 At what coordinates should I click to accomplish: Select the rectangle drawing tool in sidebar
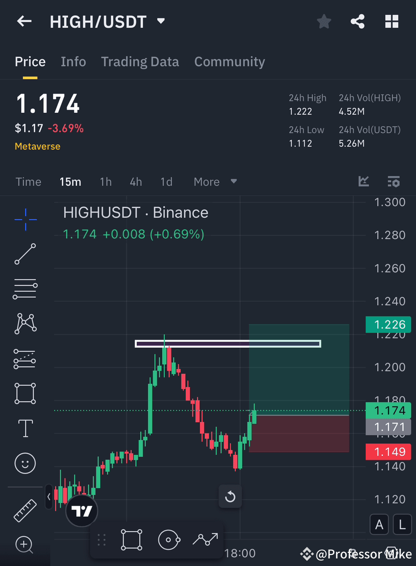(x=25, y=393)
